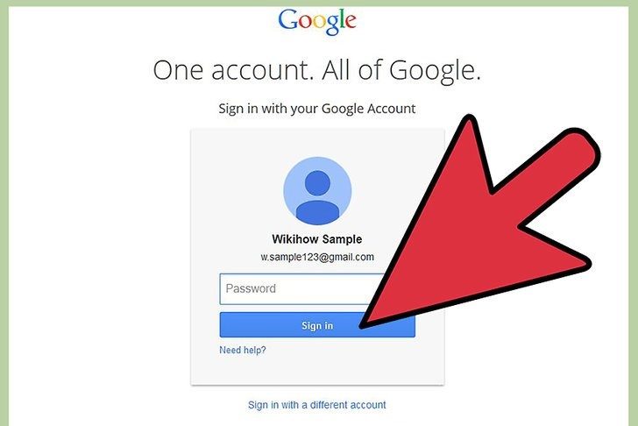Click the Password placeholder text
This screenshot has width=638, height=426.
[251, 289]
